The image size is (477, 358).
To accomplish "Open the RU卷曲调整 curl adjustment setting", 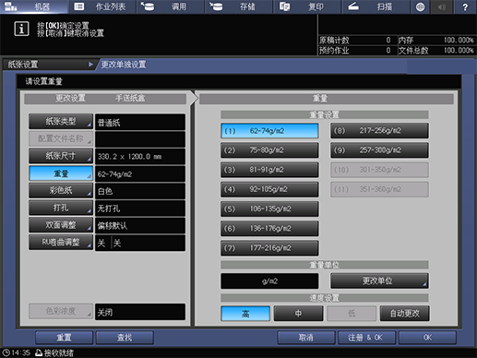I will coord(61,243).
